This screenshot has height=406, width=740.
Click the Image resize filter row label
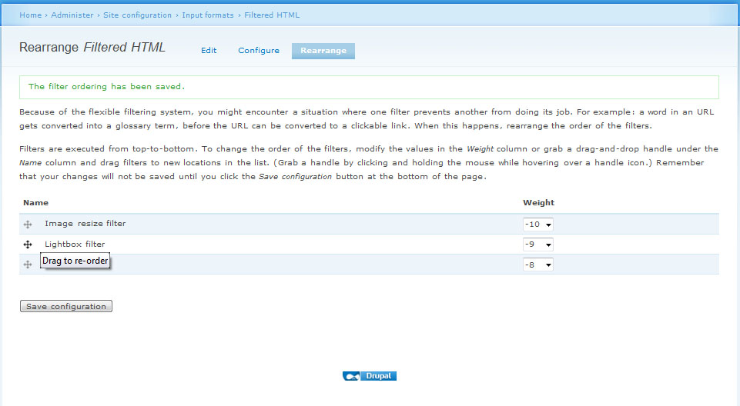[85, 224]
